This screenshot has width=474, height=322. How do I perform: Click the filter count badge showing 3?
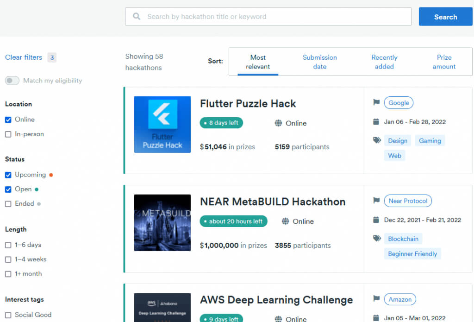coord(52,57)
